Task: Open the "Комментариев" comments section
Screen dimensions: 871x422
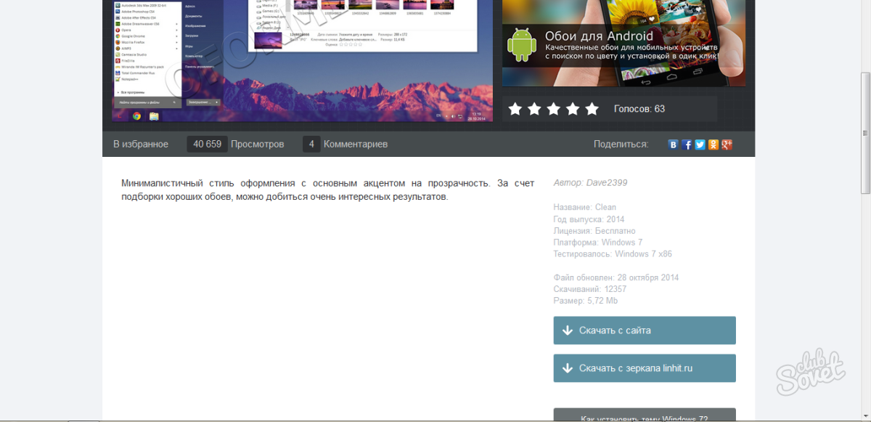Action: point(355,144)
